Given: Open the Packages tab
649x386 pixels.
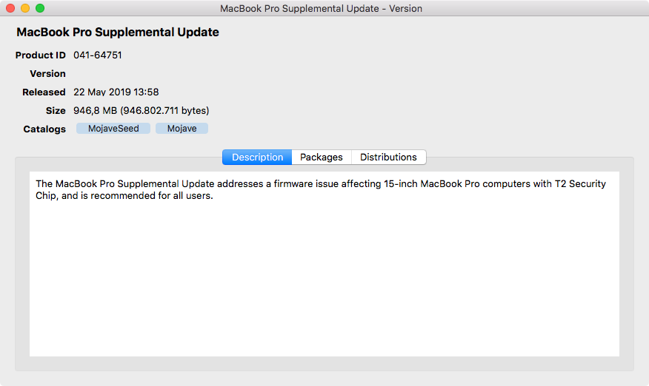Looking at the screenshot, I should point(322,157).
